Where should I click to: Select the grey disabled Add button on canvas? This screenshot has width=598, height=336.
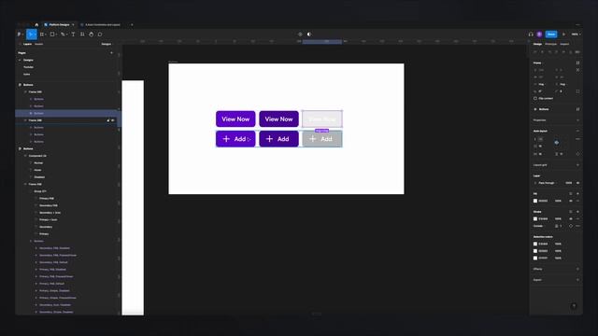pyautogui.click(x=322, y=139)
